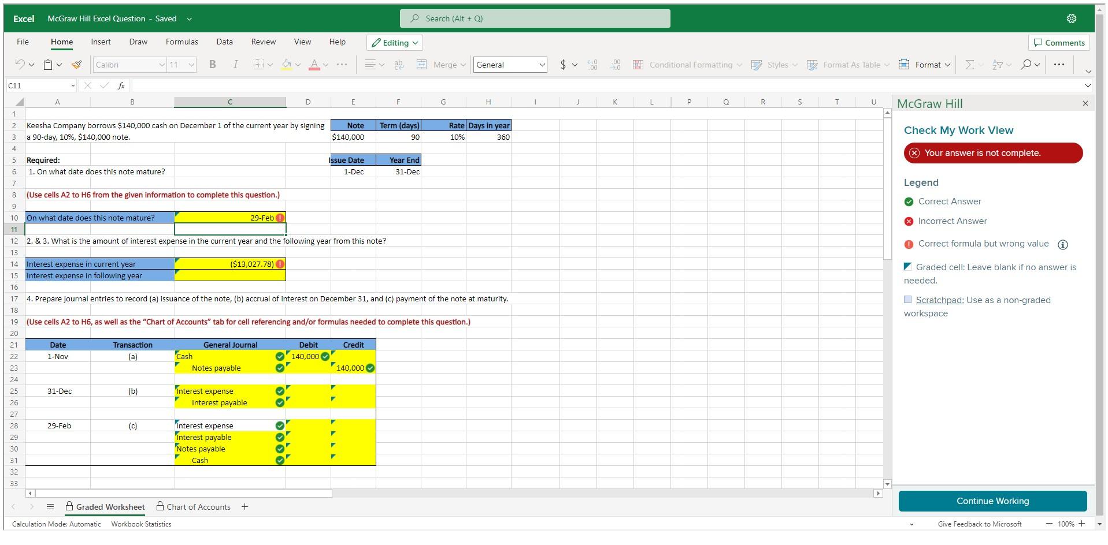Expand the Editing mode dropdown
This screenshot has width=1108, height=545.
395,43
